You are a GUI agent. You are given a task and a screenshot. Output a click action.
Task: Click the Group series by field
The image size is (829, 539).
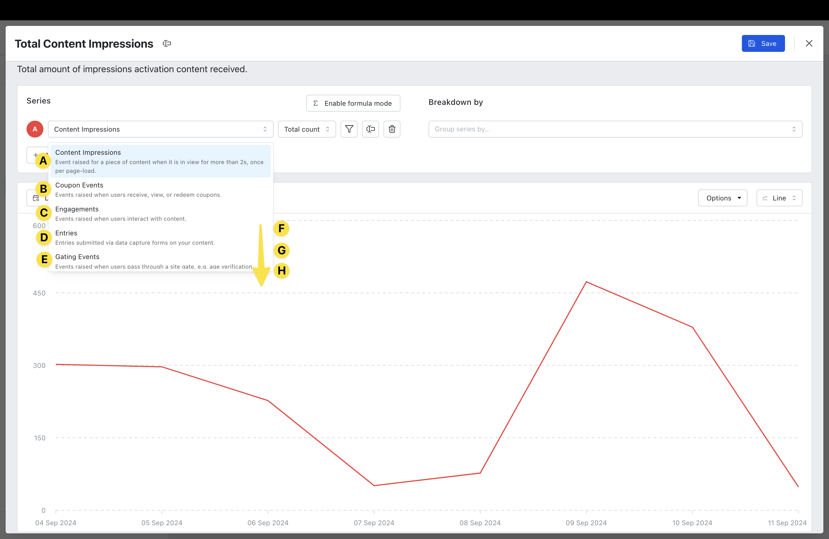point(615,129)
